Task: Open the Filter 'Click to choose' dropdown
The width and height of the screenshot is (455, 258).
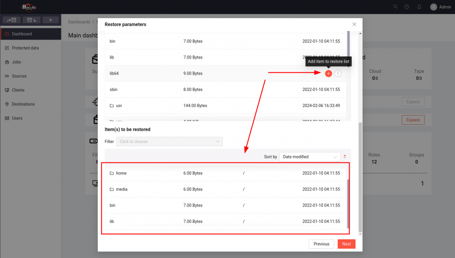Action: click(169, 142)
